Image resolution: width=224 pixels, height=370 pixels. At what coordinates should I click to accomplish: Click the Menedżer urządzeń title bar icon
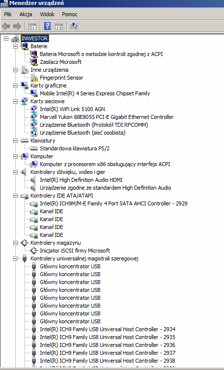click(x=4, y=3)
